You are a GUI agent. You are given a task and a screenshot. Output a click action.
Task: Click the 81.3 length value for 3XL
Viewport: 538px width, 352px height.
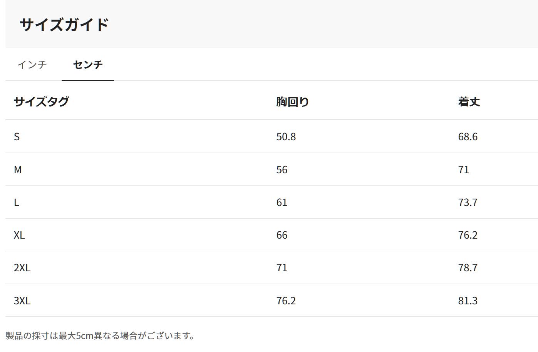468,301
